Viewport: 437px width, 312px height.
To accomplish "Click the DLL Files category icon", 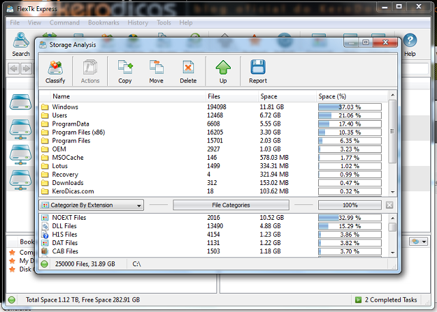I will coord(44,226).
